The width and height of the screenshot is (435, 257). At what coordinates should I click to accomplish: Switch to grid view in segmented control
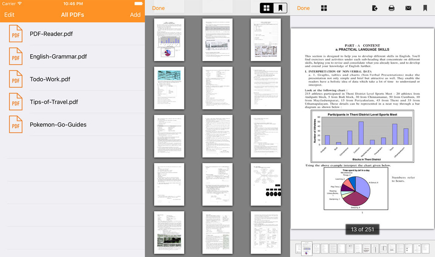[x=267, y=8]
